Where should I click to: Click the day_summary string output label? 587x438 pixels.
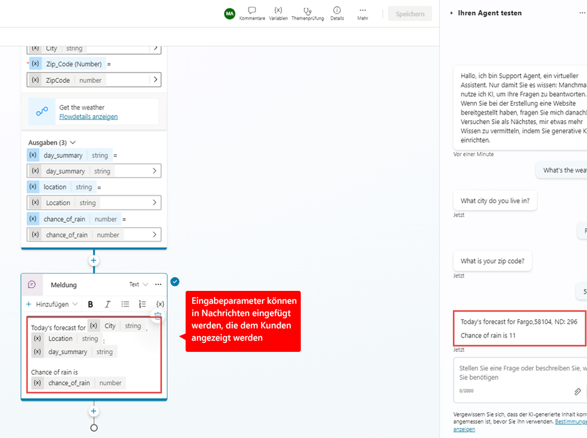click(x=69, y=155)
